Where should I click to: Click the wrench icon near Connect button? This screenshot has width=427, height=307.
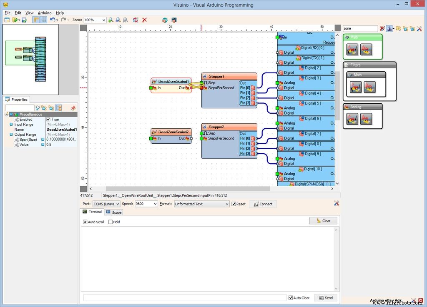(x=337, y=204)
